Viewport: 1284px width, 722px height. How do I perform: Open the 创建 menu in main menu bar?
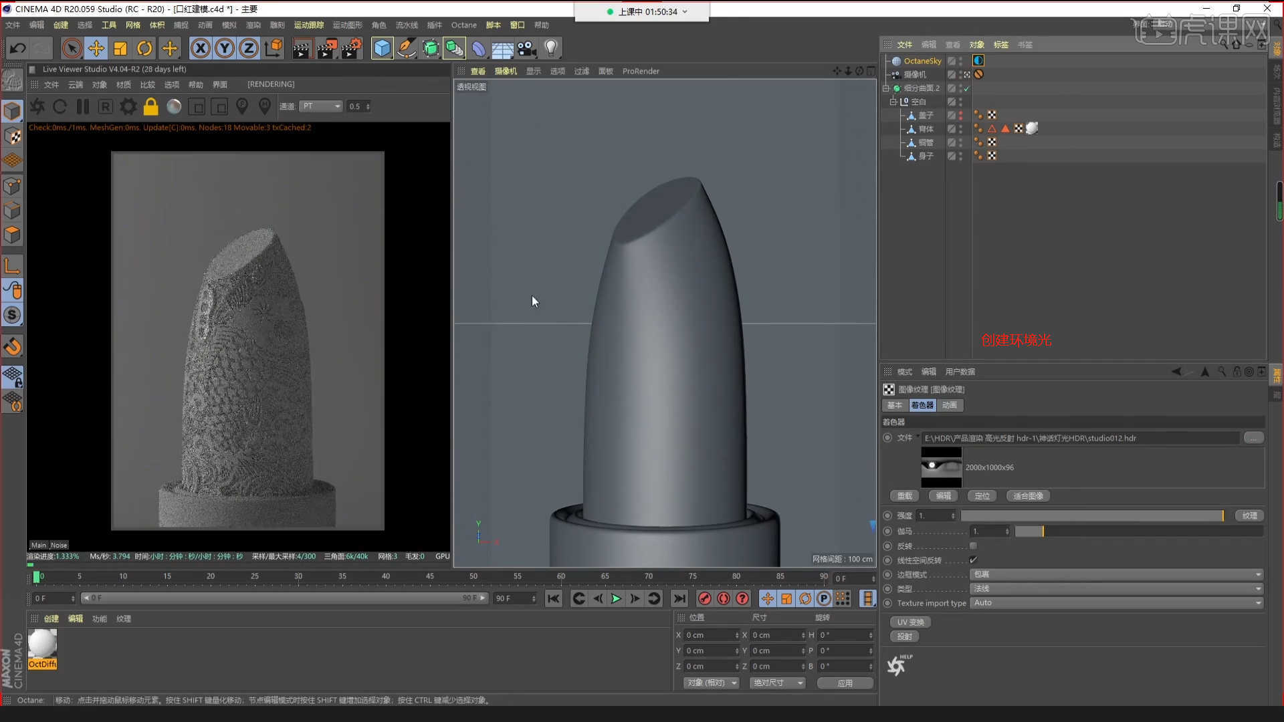[x=61, y=25]
